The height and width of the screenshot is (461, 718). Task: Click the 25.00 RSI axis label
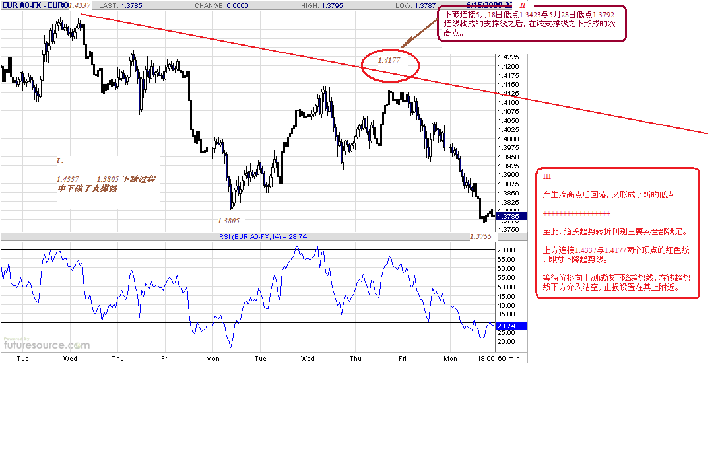tap(506, 333)
